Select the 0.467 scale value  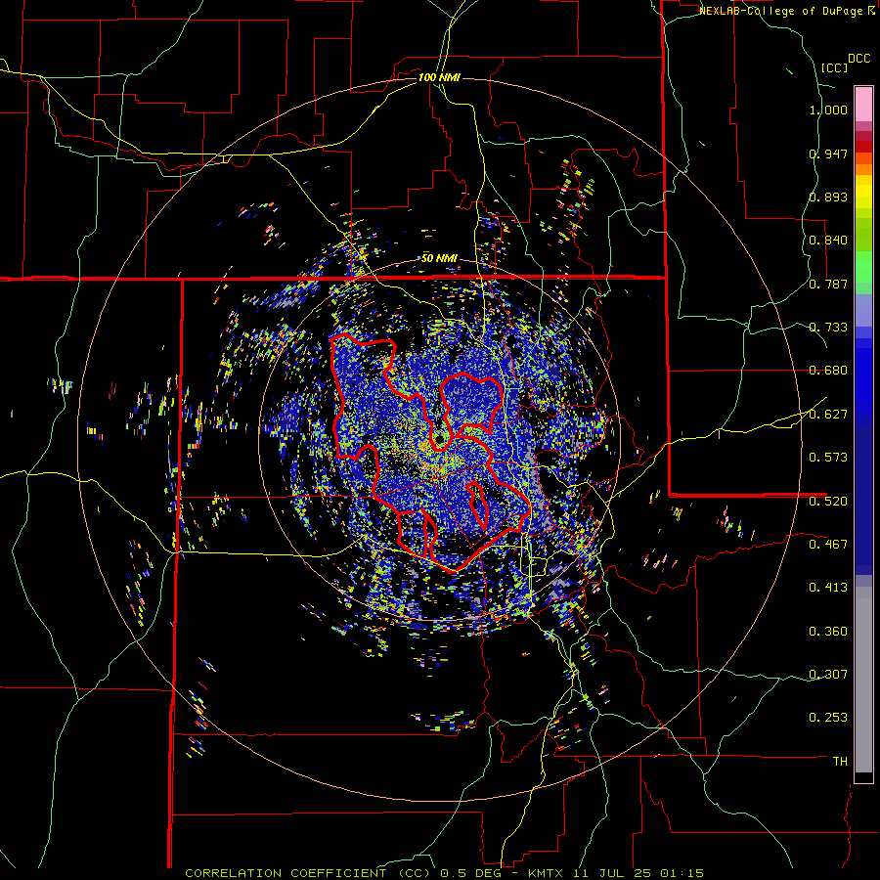828,544
